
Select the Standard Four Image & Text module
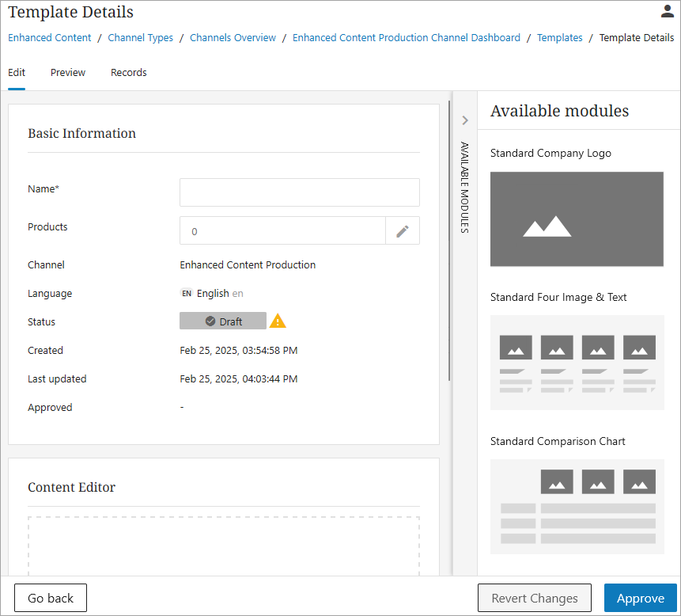[577, 363]
